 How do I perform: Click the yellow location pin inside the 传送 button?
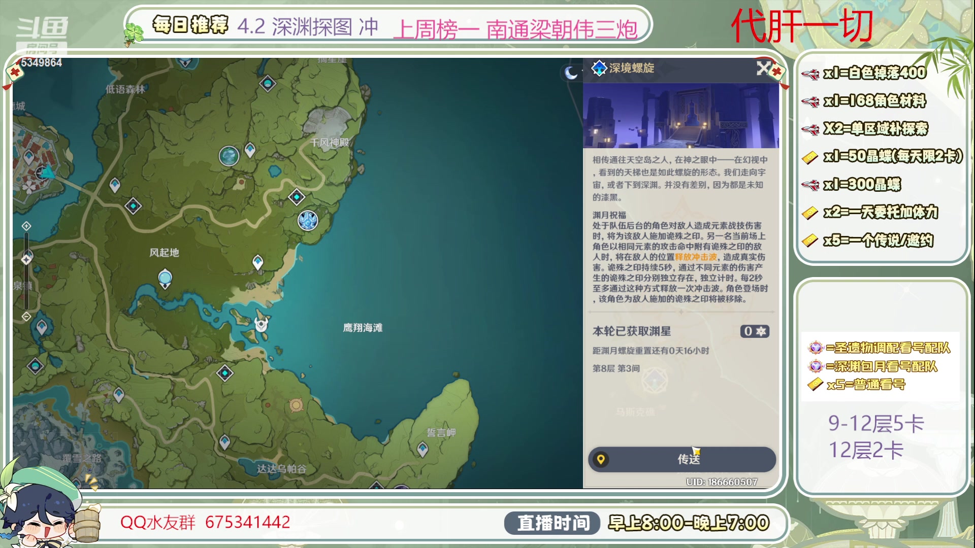coord(602,459)
